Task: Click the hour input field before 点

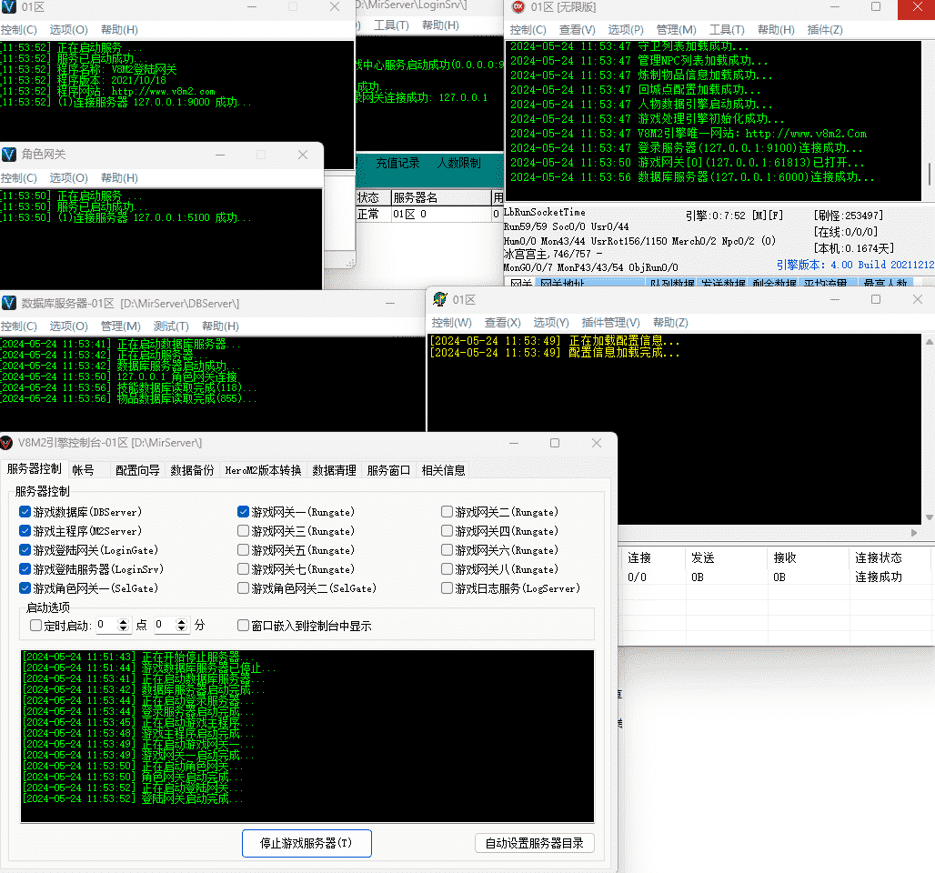Action: (x=106, y=625)
